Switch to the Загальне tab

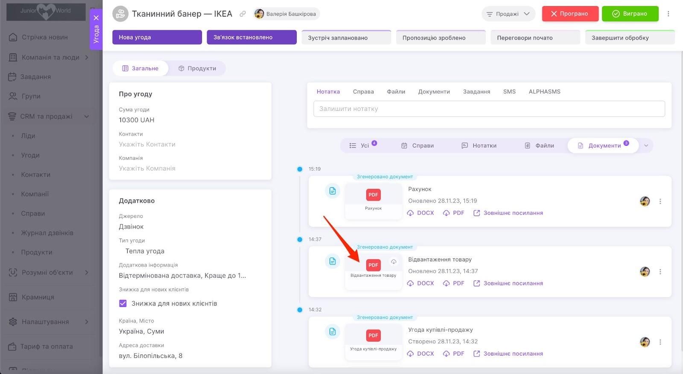[x=140, y=68]
